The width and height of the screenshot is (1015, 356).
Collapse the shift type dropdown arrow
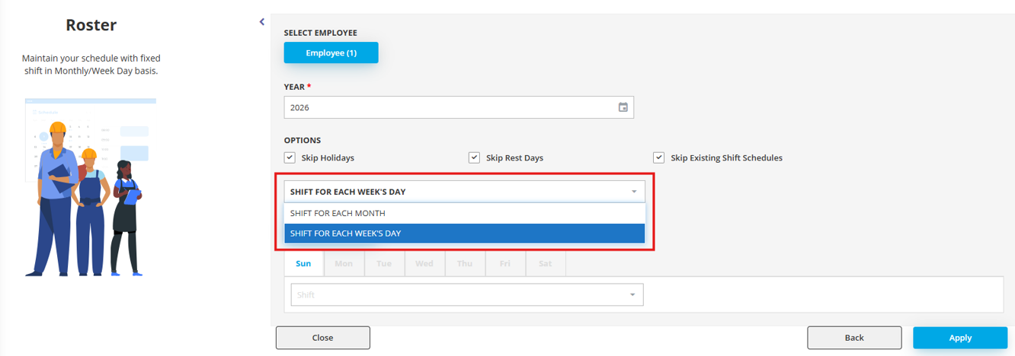(633, 192)
